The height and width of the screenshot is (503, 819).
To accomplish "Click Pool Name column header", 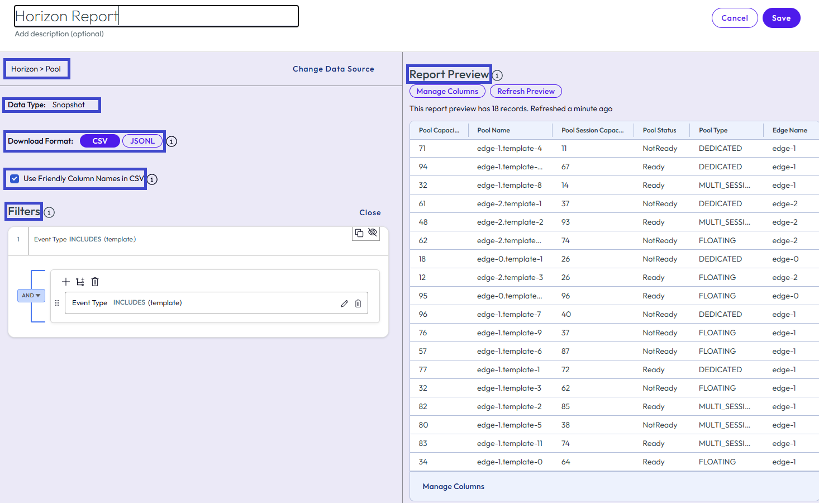I will pos(493,130).
